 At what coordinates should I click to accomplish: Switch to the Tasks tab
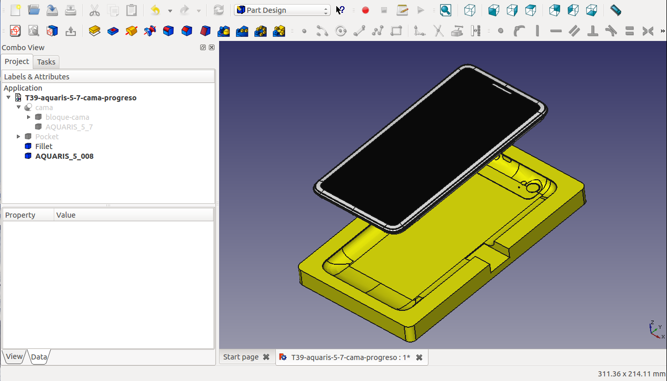click(x=46, y=62)
